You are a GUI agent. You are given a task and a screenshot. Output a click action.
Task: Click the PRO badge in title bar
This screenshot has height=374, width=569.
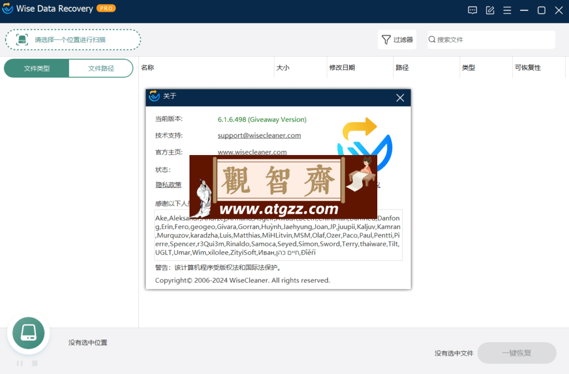[106, 8]
